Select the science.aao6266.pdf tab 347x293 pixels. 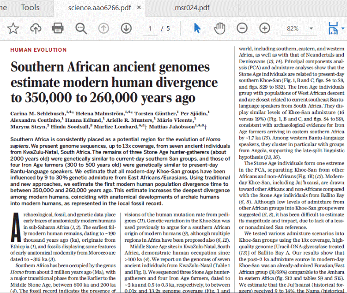(96, 7)
